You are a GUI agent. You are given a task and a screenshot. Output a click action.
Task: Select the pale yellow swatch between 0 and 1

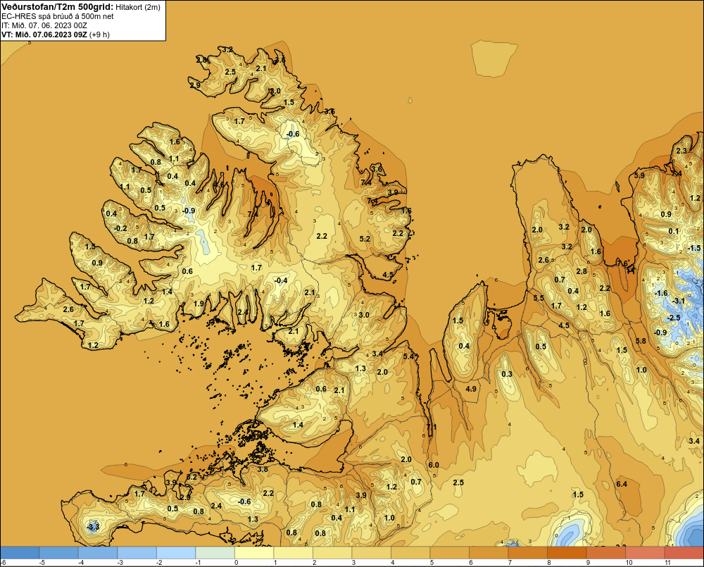click(254, 552)
